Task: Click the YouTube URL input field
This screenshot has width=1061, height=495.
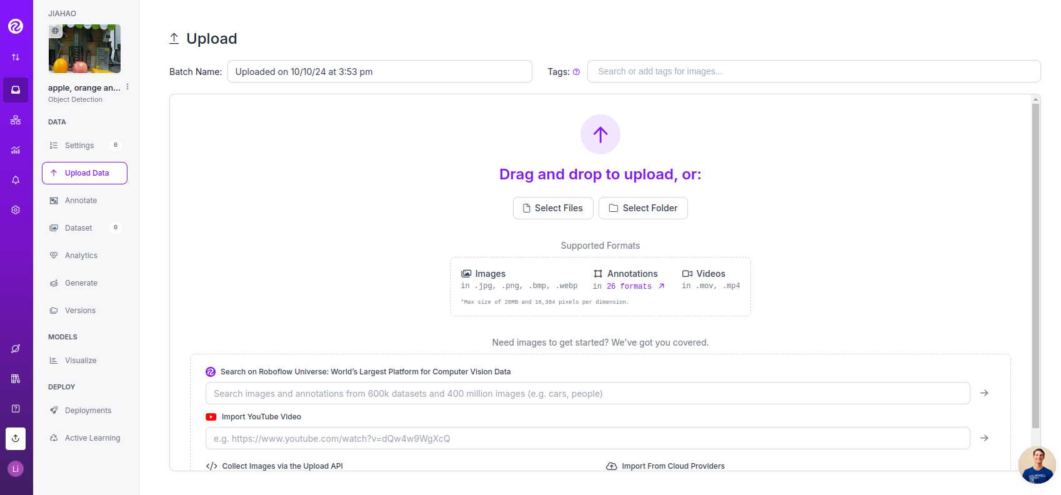Action: (587, 438)
